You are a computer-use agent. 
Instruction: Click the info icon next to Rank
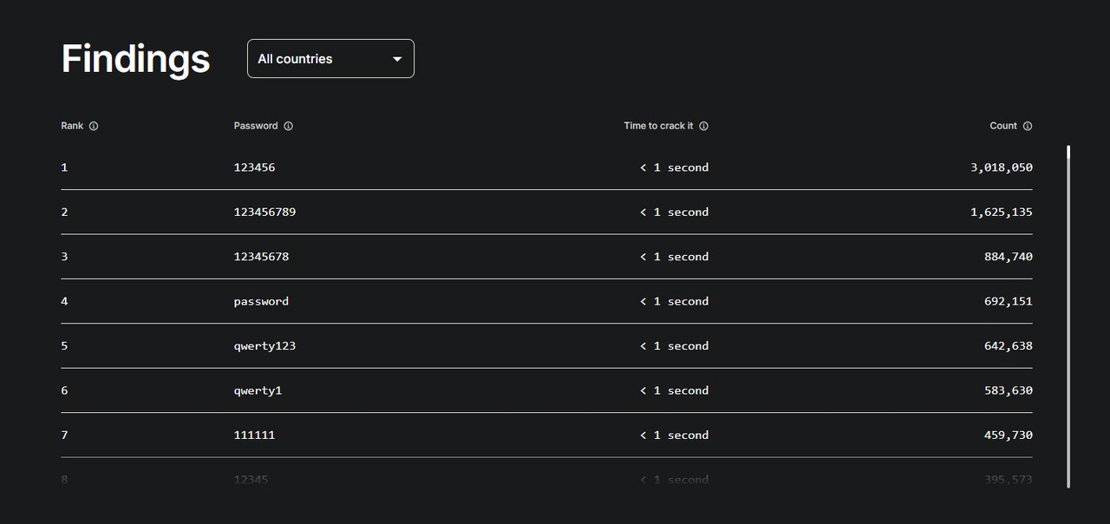coord(94,126)
